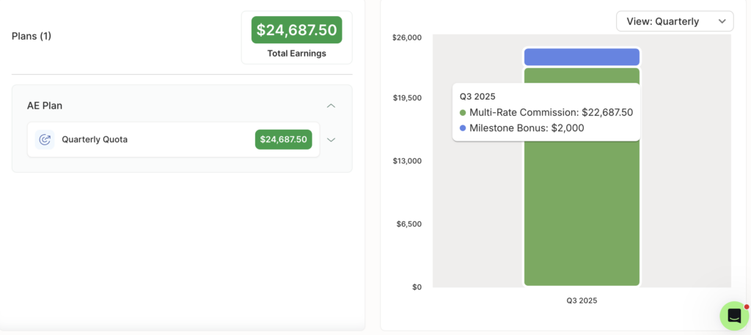Image resolution: width=751 pixels, height=335 pixels.
Task: Click the Quarterly Quota target icon
Action: coord(45,140)
